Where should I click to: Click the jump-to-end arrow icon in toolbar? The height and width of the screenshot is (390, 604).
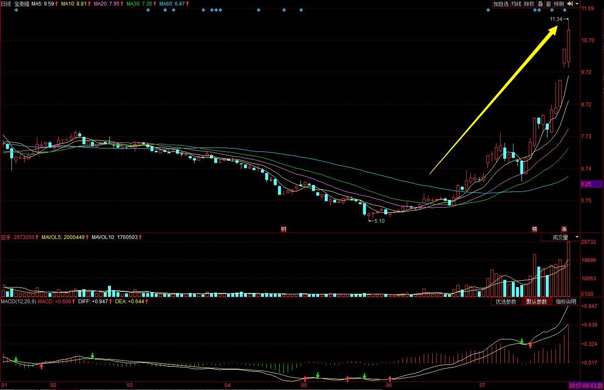[x=570, y=4]
